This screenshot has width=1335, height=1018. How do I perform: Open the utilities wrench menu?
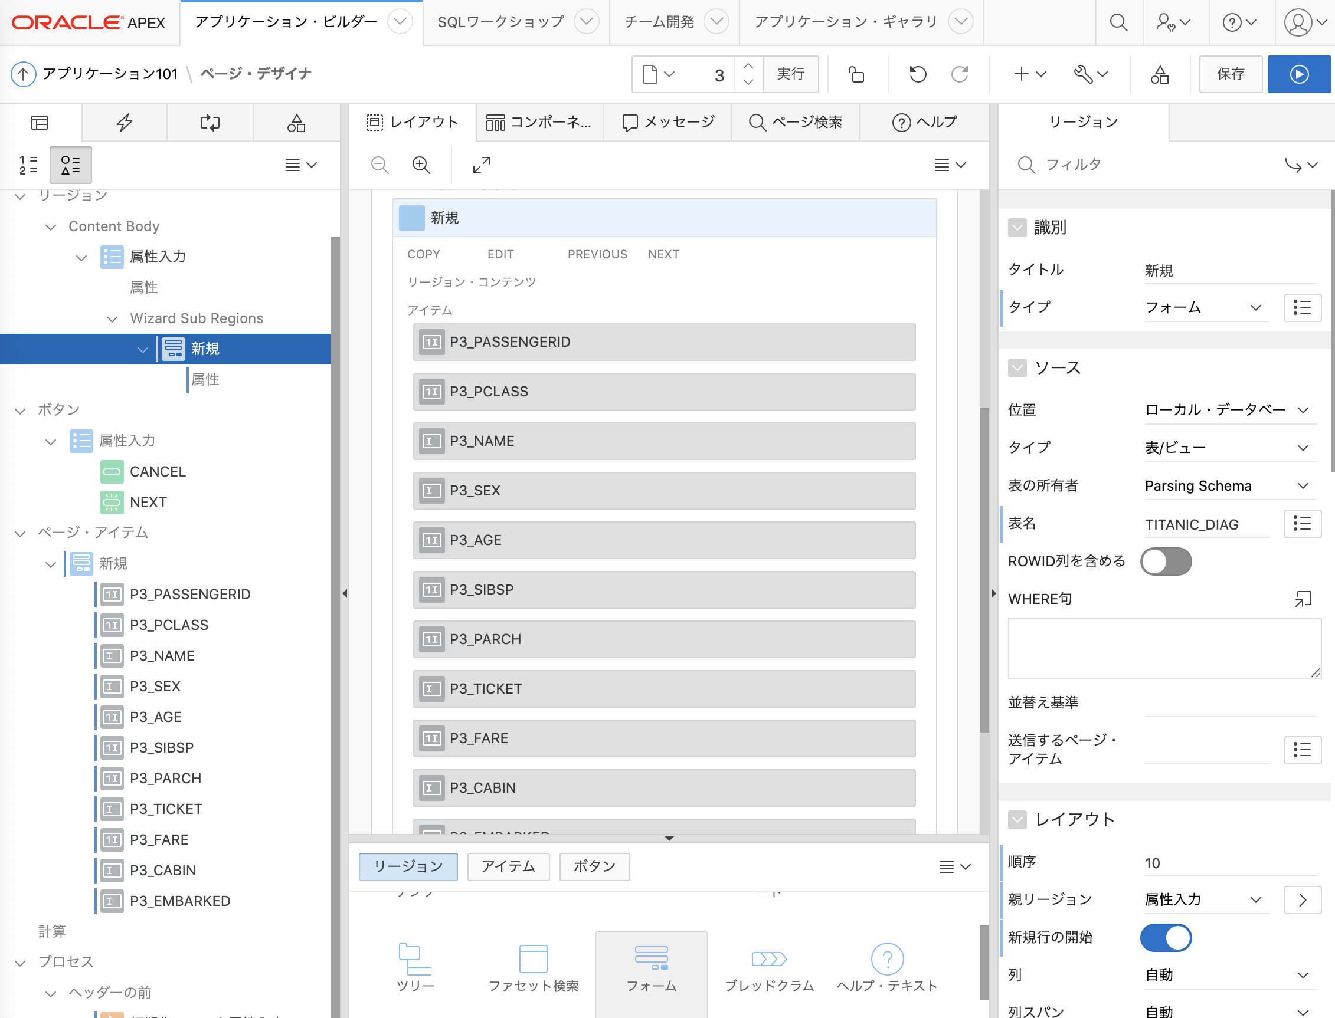point(1090,74)
